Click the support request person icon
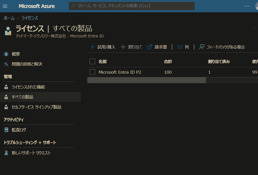Image resolution: width=258 pixels, height=175 pixels. 6,153
